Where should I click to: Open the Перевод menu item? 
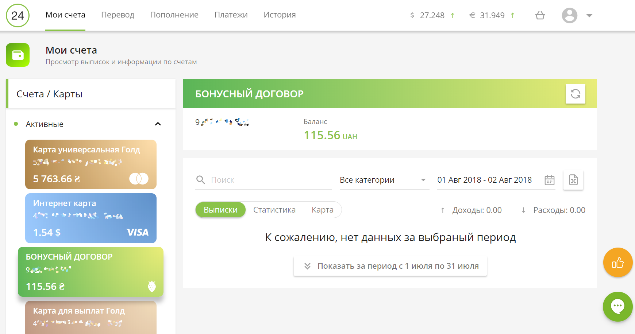[118, 15]
